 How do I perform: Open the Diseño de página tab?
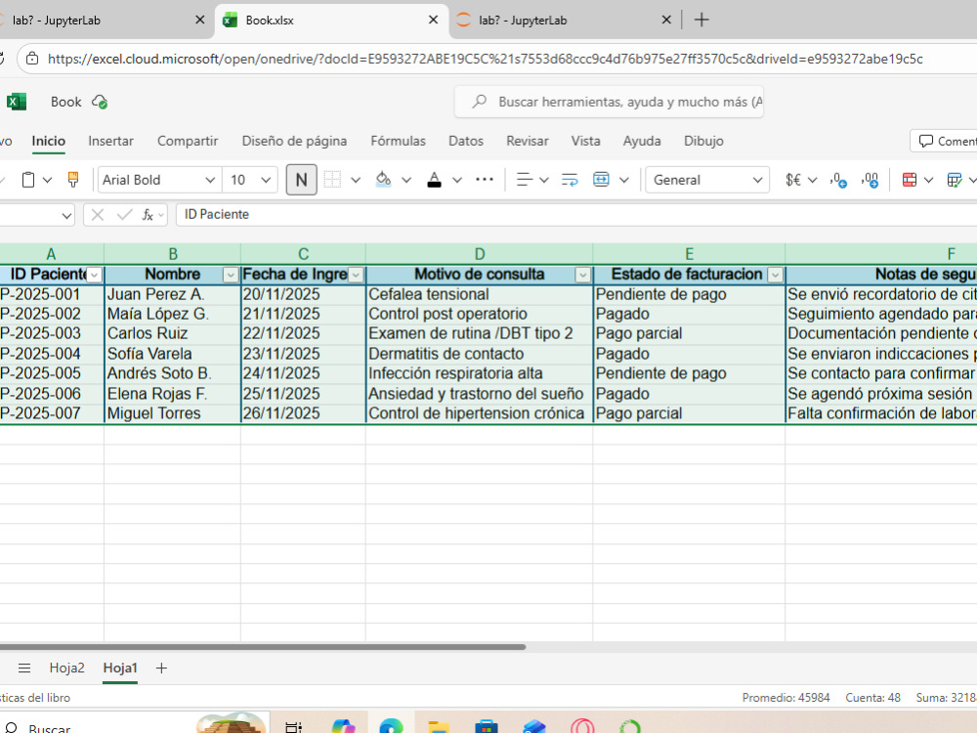294,141
